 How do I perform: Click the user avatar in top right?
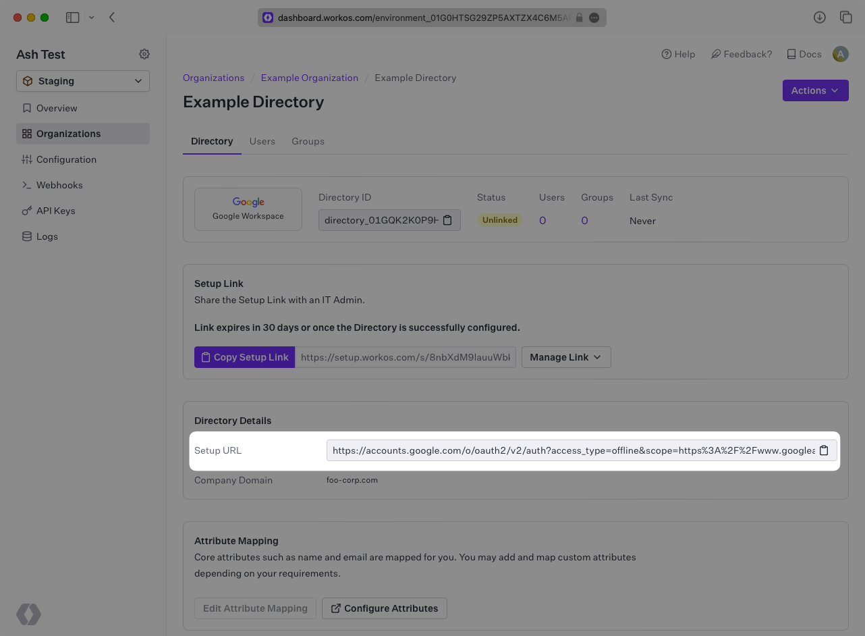(840, 54)
